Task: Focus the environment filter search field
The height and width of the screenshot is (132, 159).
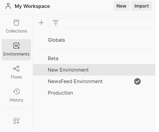Action: click(x=100, y=23)
